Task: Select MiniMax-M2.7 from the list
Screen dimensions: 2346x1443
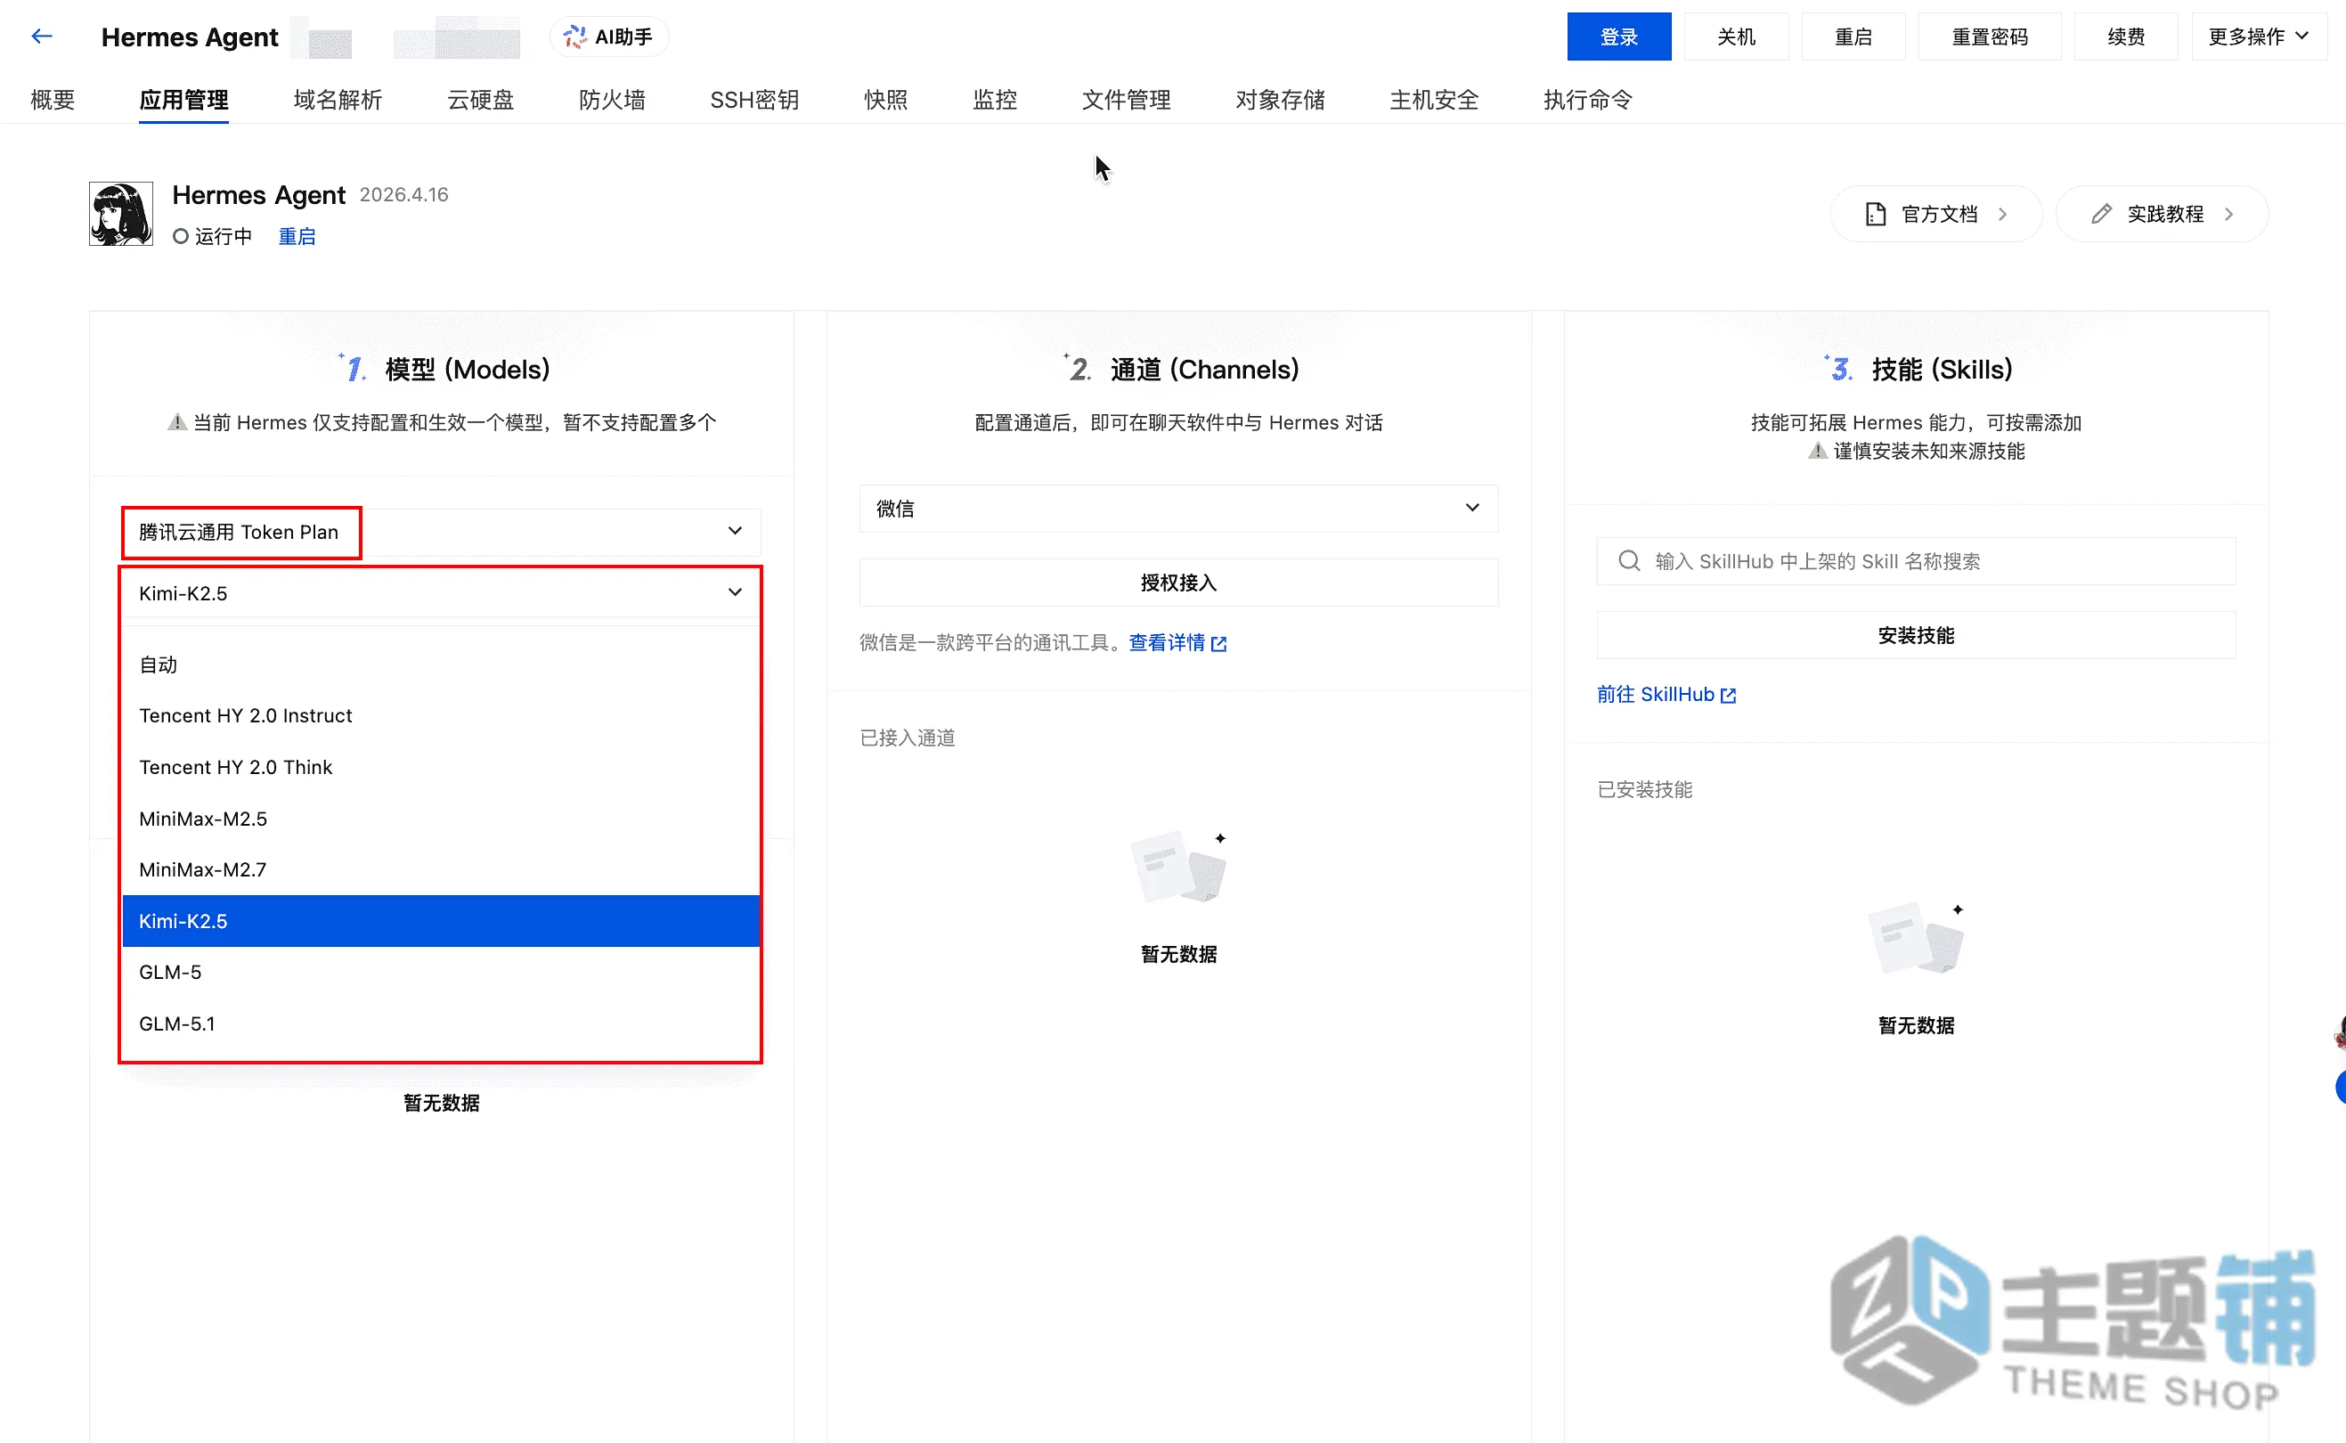Action: coord(441,869)
